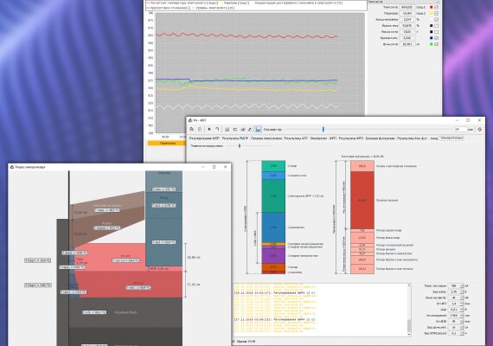The image size is (493, 346).
Task: Toggle the checkbox beside the yellow series swatch
Action: (x=436, y=14)
